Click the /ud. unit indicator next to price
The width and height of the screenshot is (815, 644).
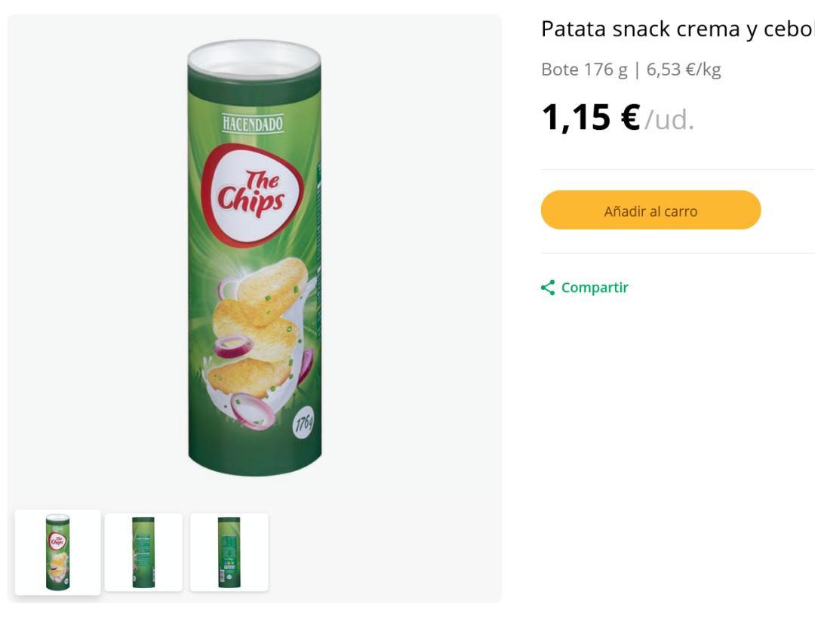[670, 121]
